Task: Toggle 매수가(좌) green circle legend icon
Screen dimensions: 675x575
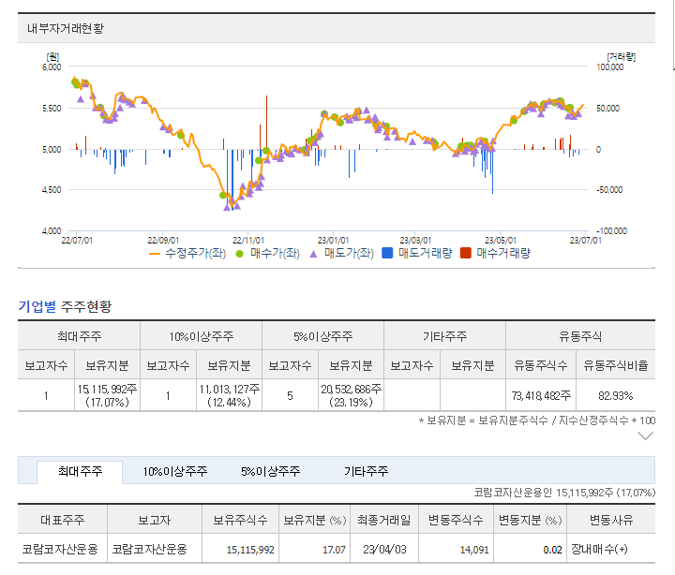Action: tap(239, 254)
